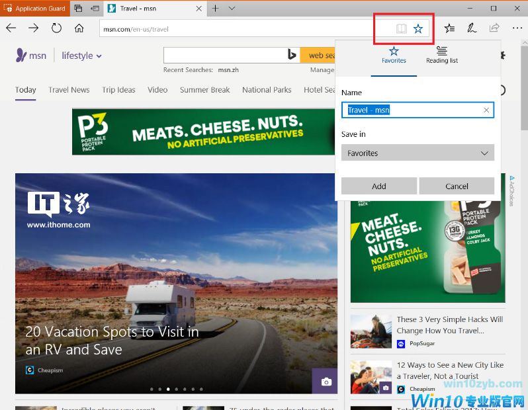Screen dimensions: 528x410
Task: Open the Travel News menu item
Action: 69,90
